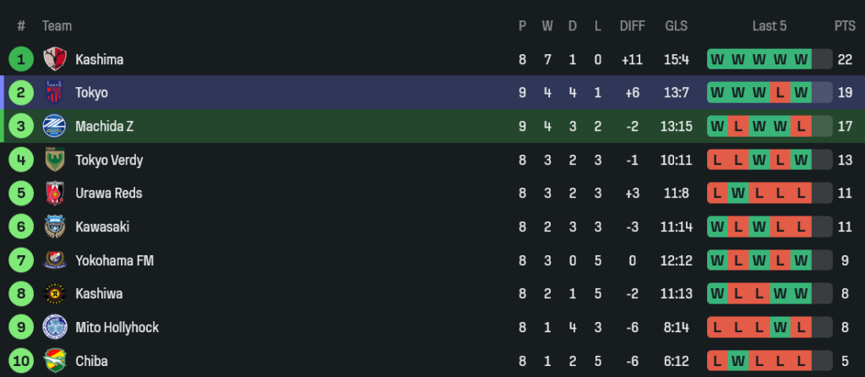Click the Last 5 column header
Viewport: 865px width, 377px height.
[770, 26]
